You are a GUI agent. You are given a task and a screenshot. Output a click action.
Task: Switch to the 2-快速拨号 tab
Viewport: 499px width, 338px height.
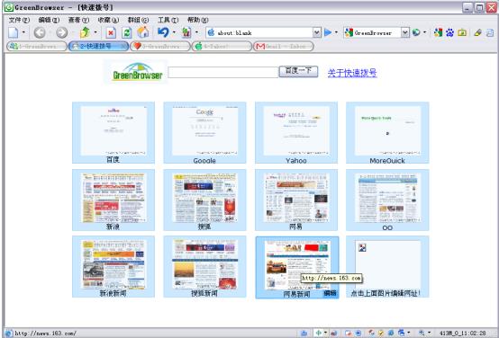tap(99, 47)
